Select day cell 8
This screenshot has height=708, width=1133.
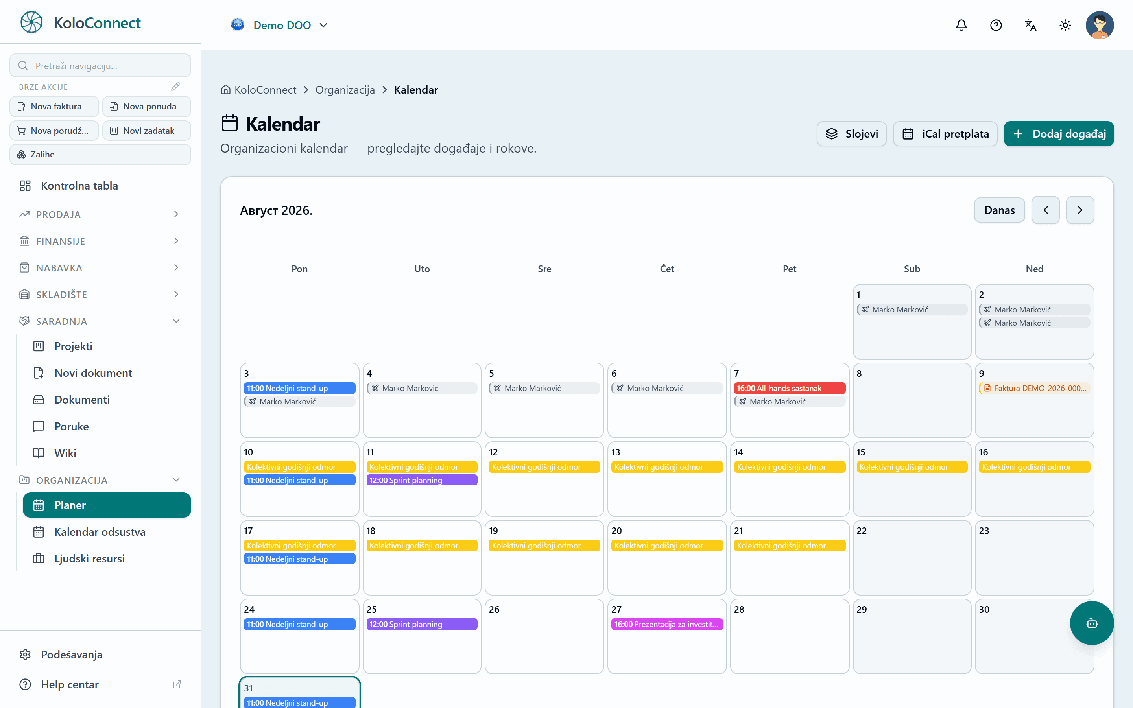(x=912, y=400)
